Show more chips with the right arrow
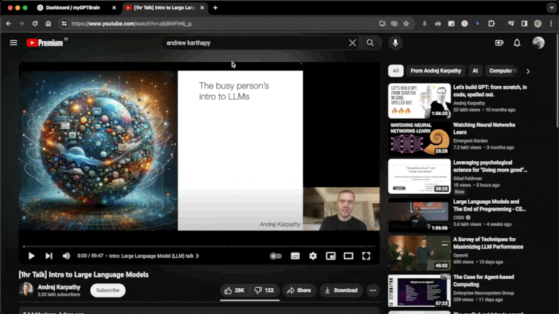Screen dimensions: 559x314 click(x=528, y=71)
